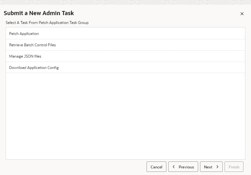
Task: Click the word Next in the footer
Action: click(208, 167)
